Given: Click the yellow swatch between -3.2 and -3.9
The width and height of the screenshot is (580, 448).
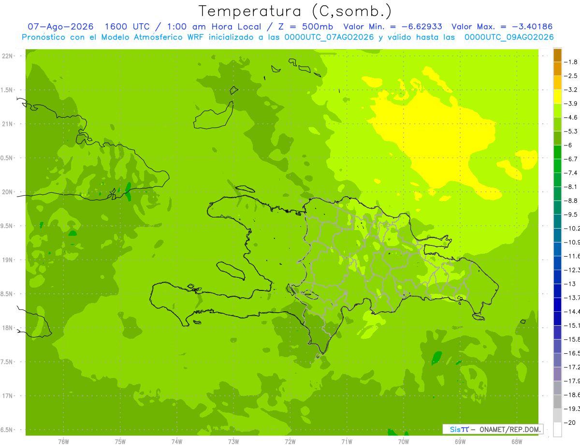Looking at the screenshot, I should (x=557, y=97).
